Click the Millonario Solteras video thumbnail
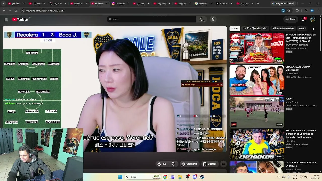This screenshot has width=322, height=181. [x=257, y=80]
